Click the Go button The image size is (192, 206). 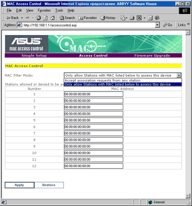168,25
